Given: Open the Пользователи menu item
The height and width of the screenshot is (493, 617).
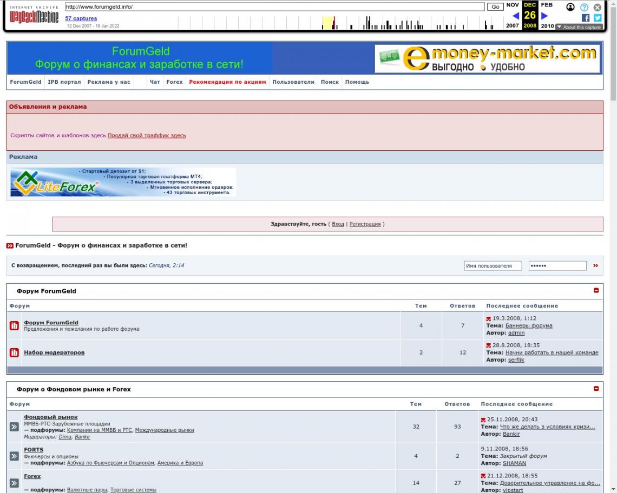Looking at the screenshot, I should [293, 82].
